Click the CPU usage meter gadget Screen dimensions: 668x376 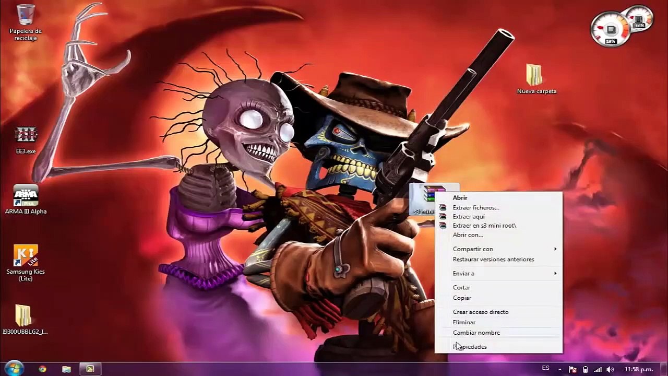[x=611, y=29]
